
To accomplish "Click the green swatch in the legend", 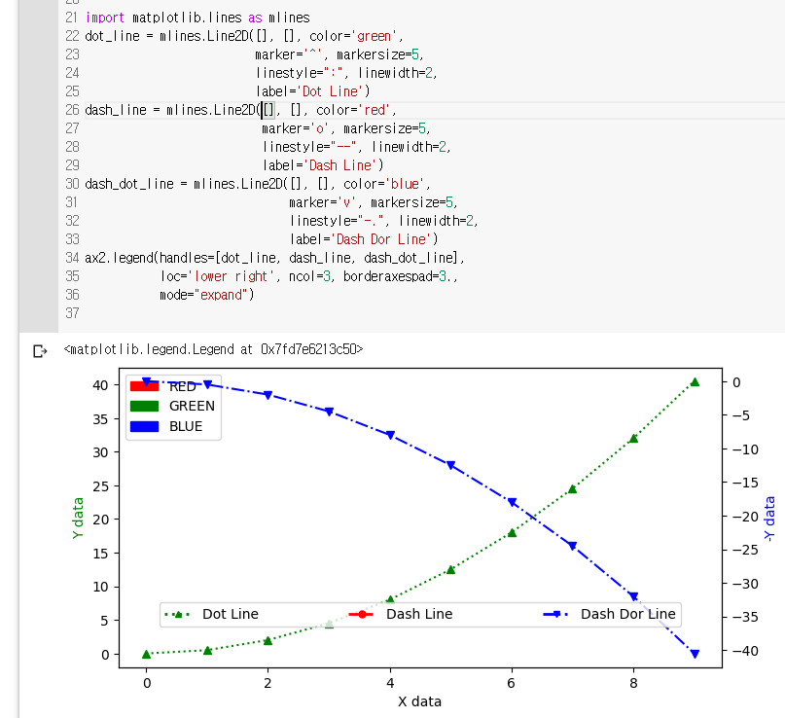I will [144, 406].
